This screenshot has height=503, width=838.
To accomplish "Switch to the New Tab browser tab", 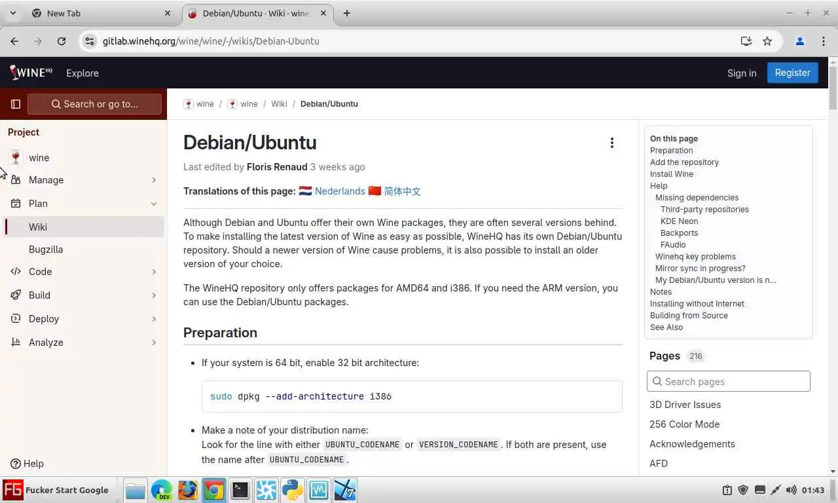I will point(101,13).
